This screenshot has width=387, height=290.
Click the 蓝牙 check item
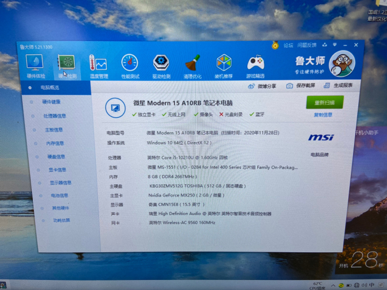tap(257, 114)
